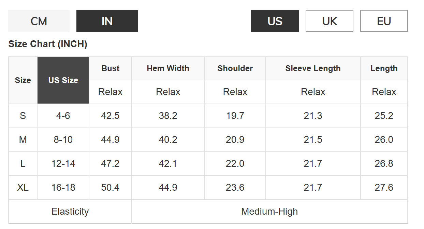Click the Length column header

click(384, 68)
